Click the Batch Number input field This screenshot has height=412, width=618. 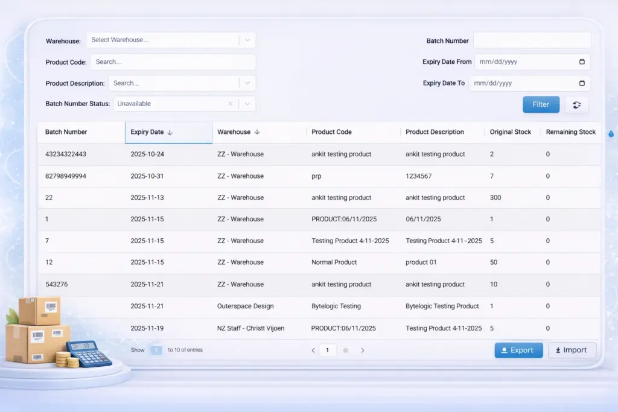[x=532, y=40]
